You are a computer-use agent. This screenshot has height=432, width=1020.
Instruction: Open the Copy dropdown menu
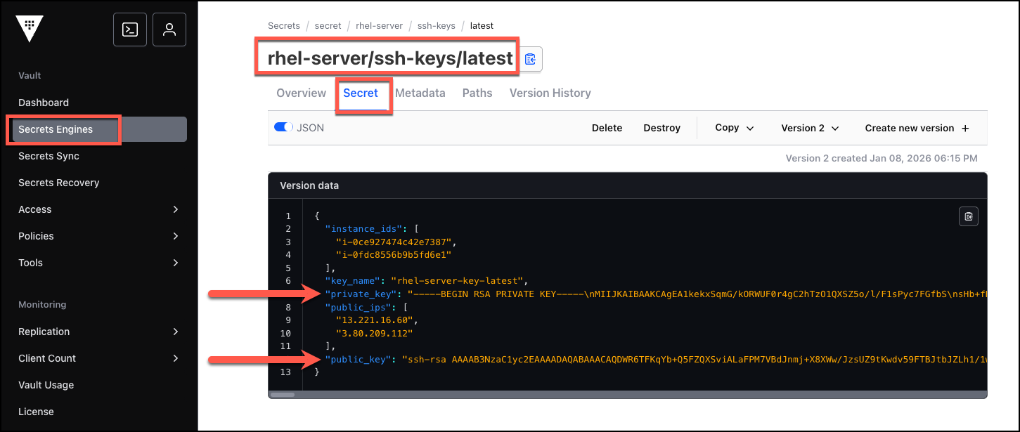(x=735, y=128)
